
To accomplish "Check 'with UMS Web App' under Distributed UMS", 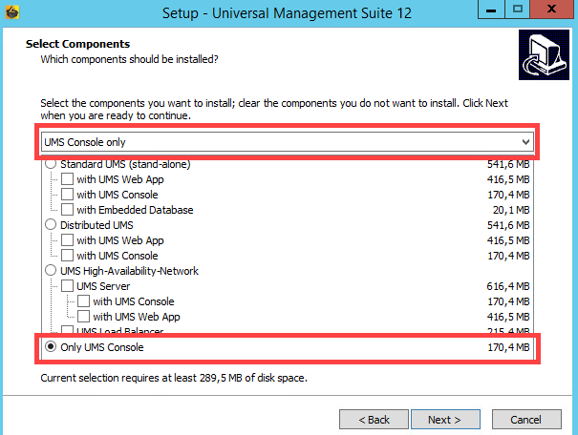I will [x=67, y=240].
